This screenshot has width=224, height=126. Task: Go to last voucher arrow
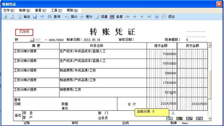[x=149, y=17]
